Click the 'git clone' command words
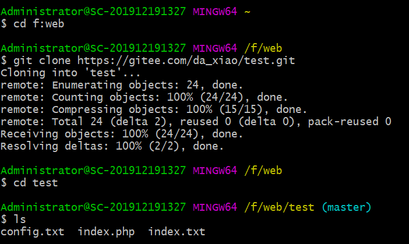409x244 pixels. (x=42, y=61)
